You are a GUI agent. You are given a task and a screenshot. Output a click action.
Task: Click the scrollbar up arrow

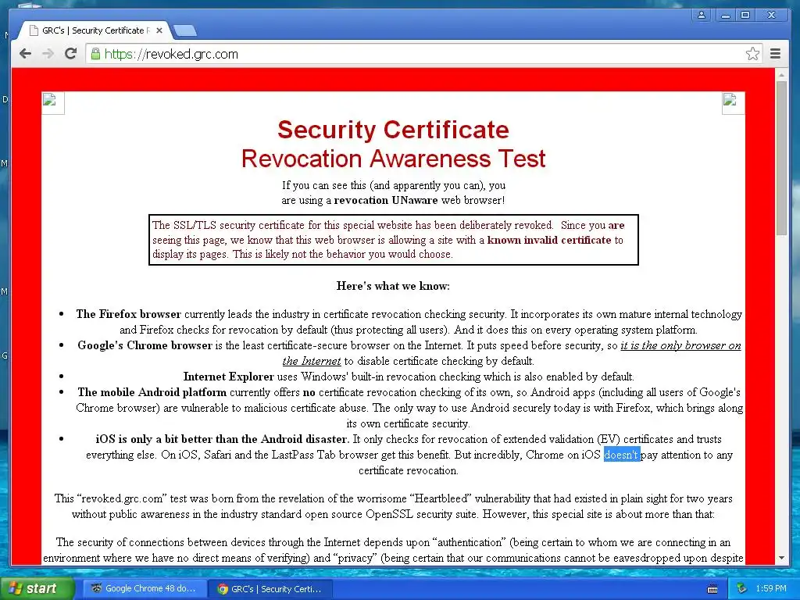pyautogui.click(x=781, y=74)
